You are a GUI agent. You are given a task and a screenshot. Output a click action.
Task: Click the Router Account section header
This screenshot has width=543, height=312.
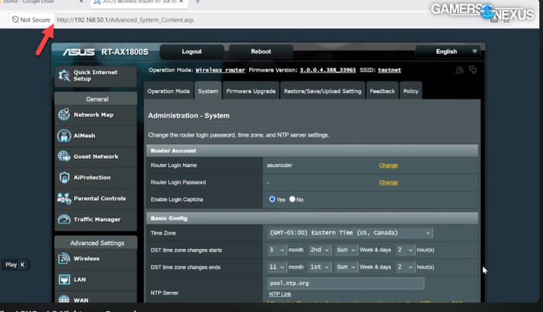[x=312, y=151]
